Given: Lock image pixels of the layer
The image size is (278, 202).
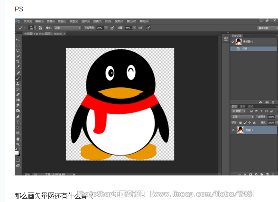Looking at the screenshot, I should click(245, 123).
